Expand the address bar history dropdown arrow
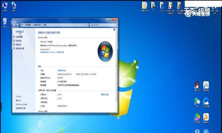The width and height of the screenshot is (222, 133). tap(85, 25)
